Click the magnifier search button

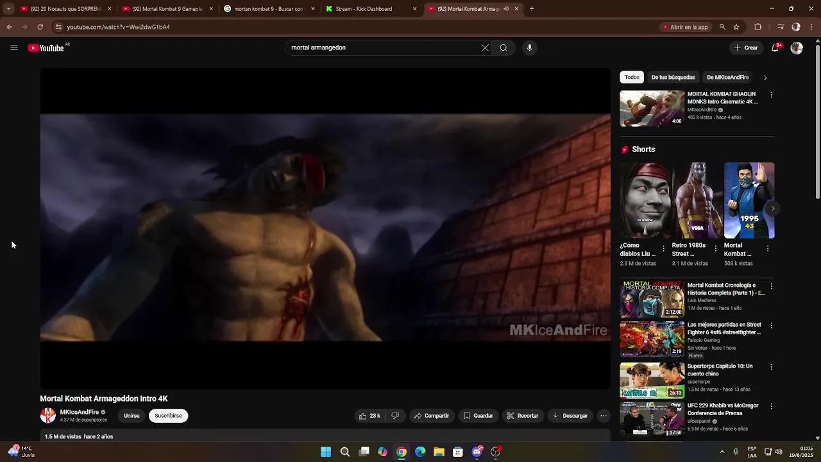504,47
